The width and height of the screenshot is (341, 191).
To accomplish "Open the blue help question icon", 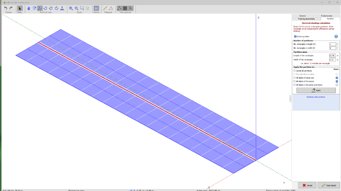I will click(336, 36).
